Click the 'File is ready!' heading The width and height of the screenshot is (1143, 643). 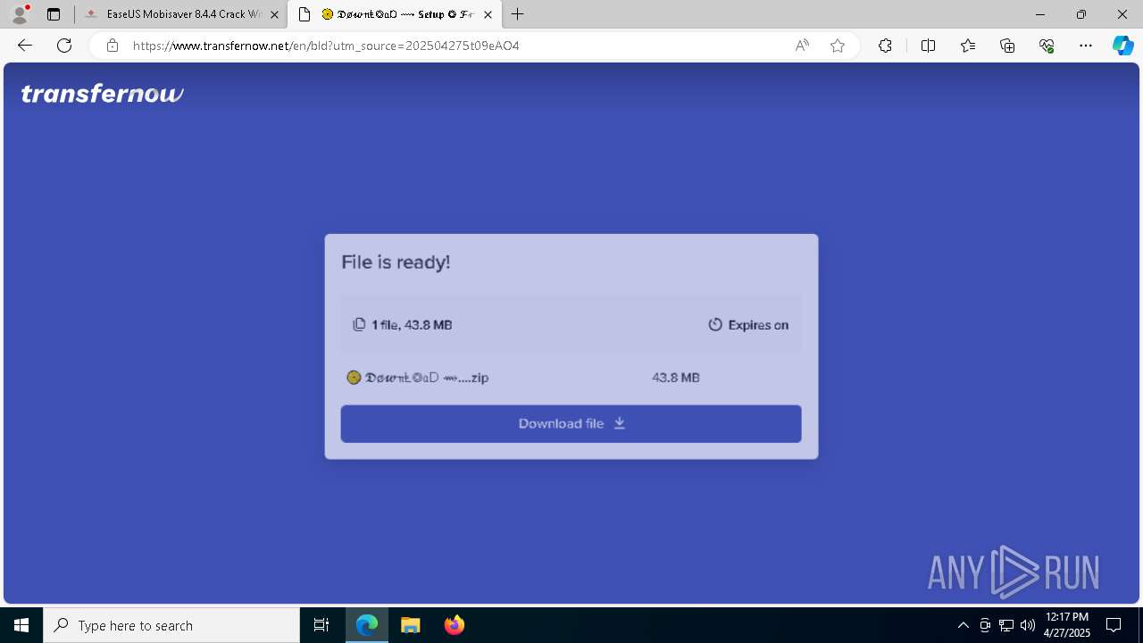click(396, 262)
